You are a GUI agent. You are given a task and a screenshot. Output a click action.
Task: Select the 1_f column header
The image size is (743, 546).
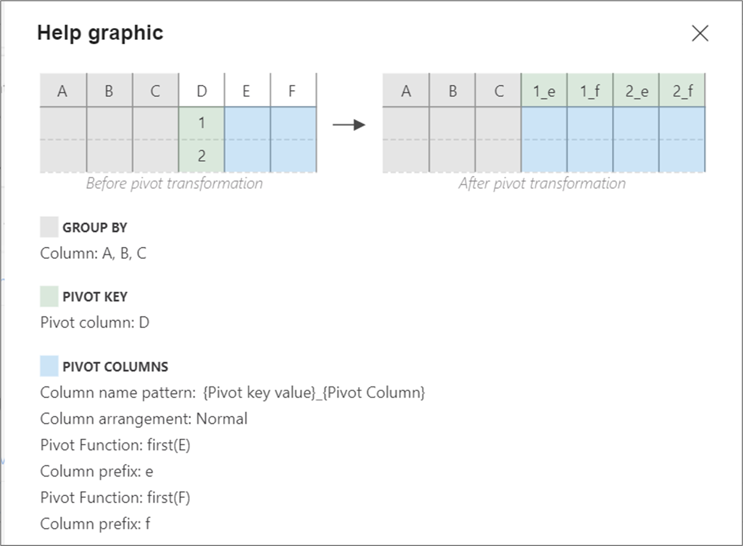(590, 90)
